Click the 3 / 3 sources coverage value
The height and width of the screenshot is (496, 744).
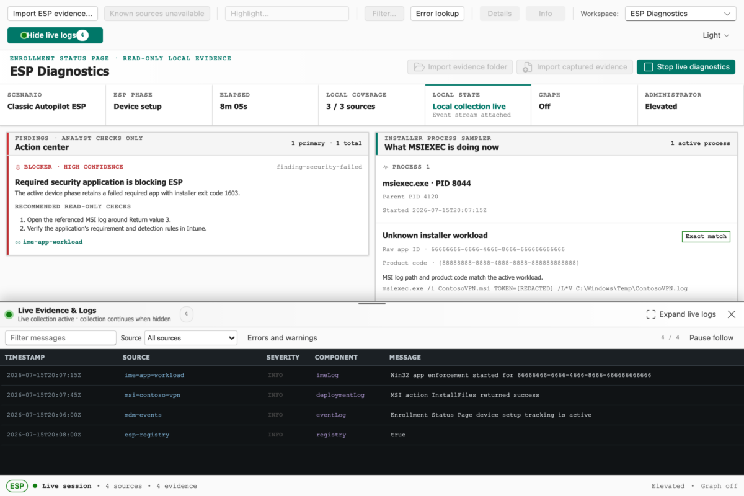click(x=351, y=107)
